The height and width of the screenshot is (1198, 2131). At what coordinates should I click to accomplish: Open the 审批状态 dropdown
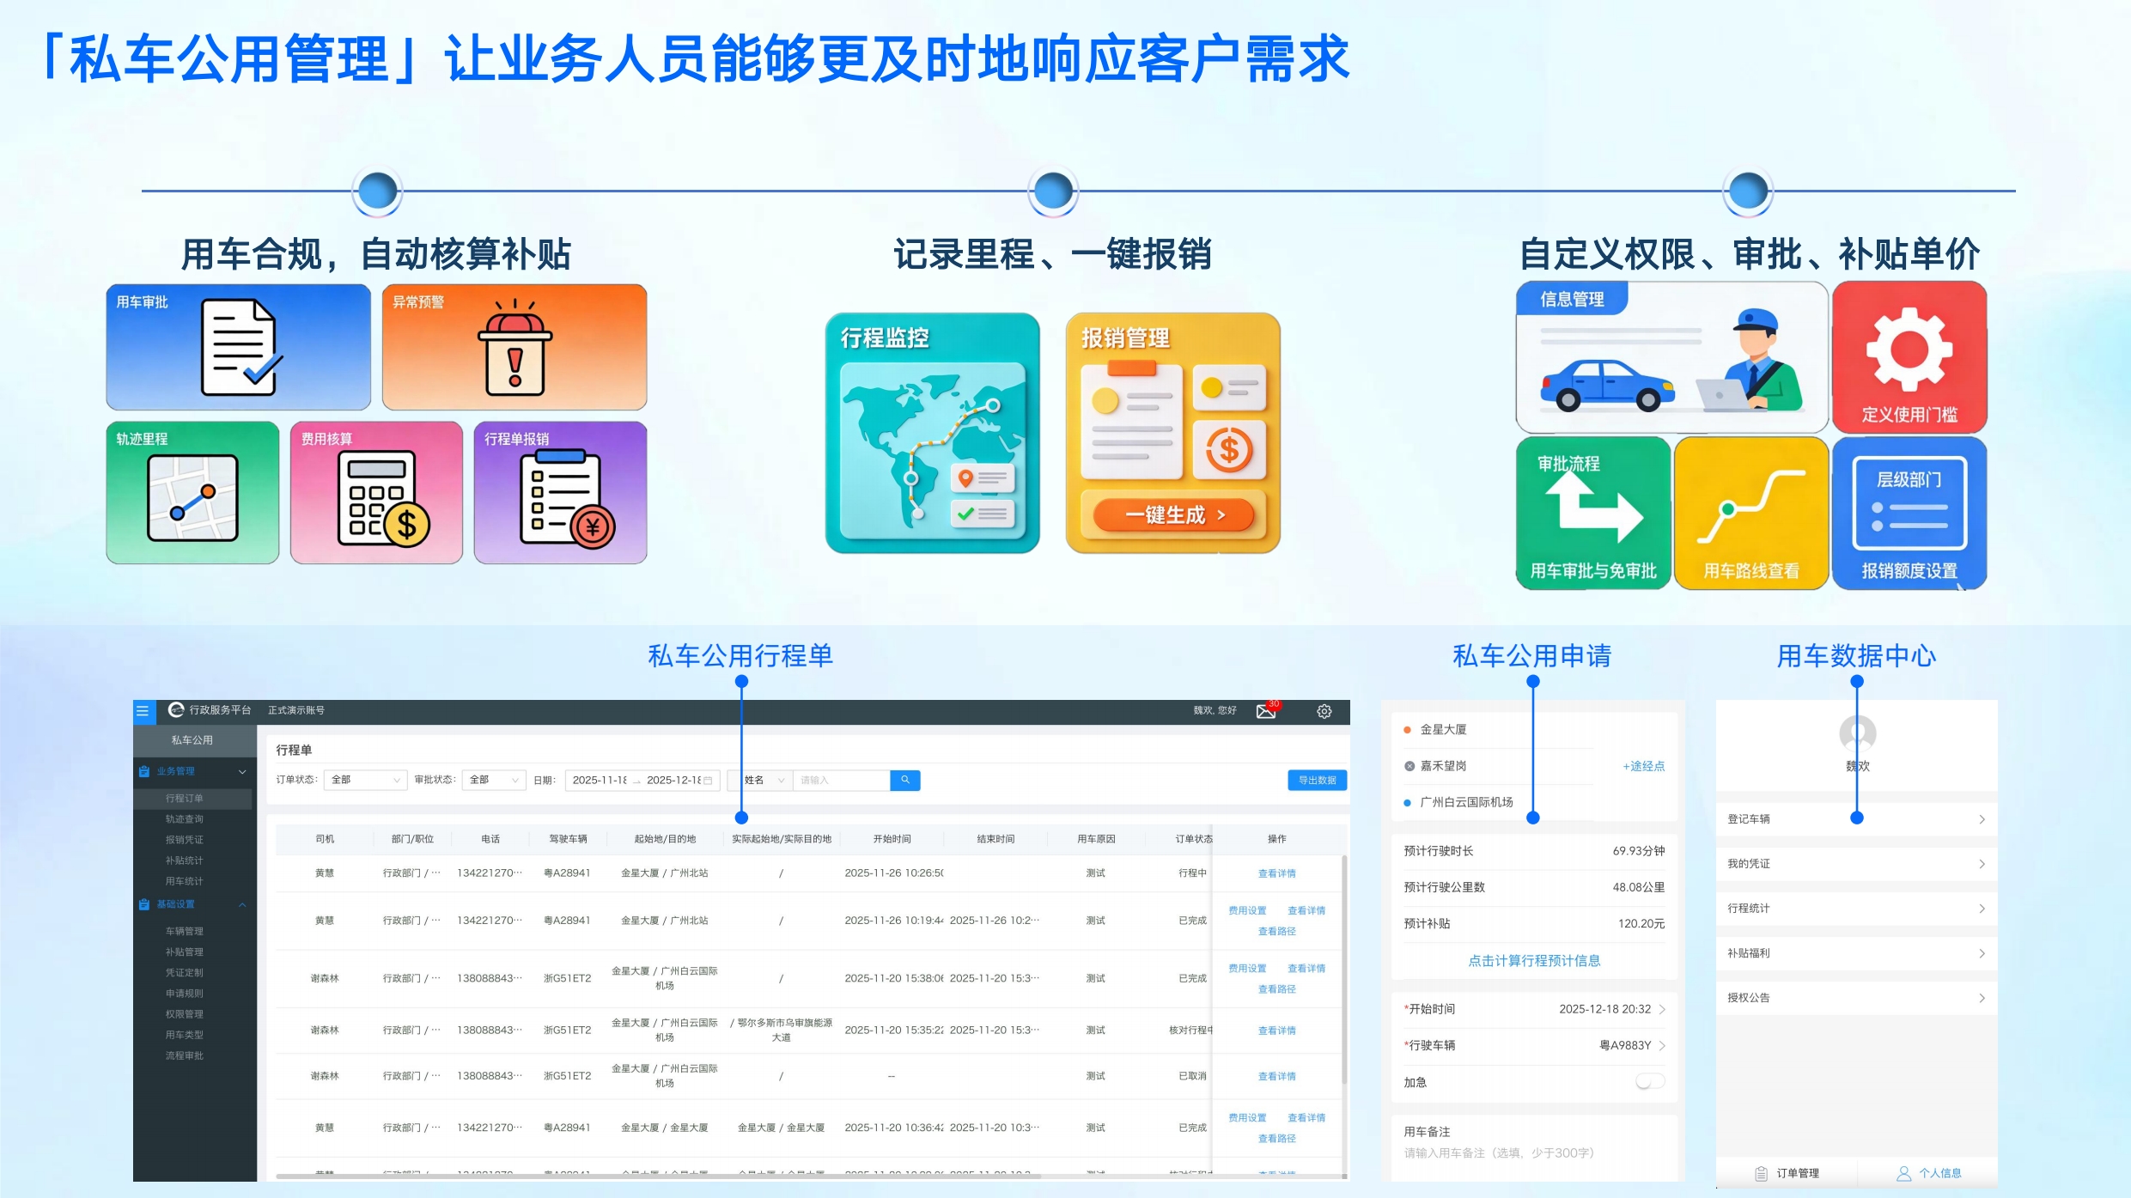click(493, 780)
